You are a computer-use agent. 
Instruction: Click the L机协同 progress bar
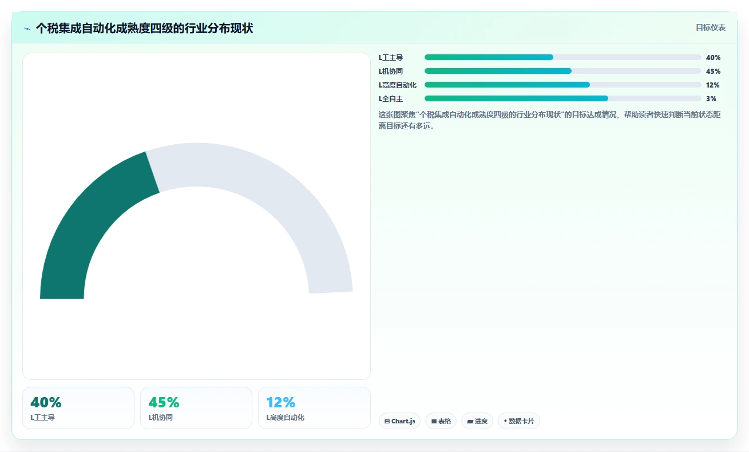(563, 71)
